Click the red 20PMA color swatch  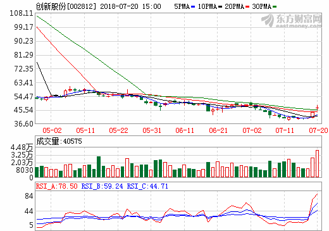coord(247,7)
